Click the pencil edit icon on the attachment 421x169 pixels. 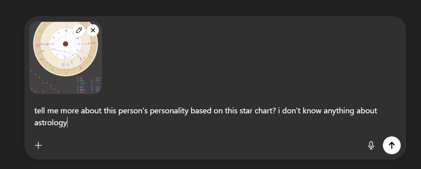pyautogui.click(x=79, y=30)
